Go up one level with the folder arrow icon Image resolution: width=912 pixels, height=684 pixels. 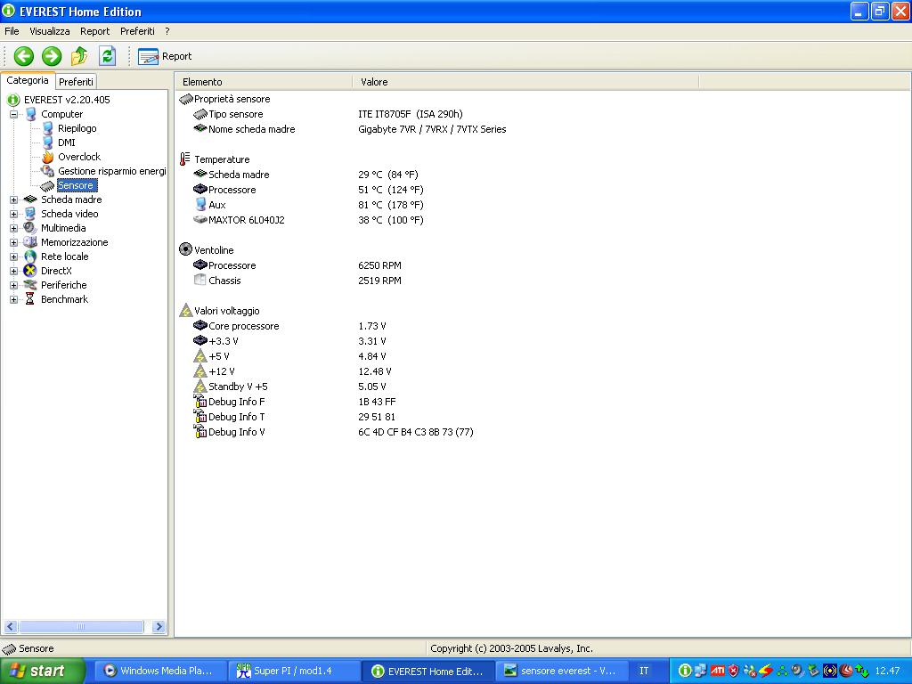pyautogui.click(x=79, y=56)
